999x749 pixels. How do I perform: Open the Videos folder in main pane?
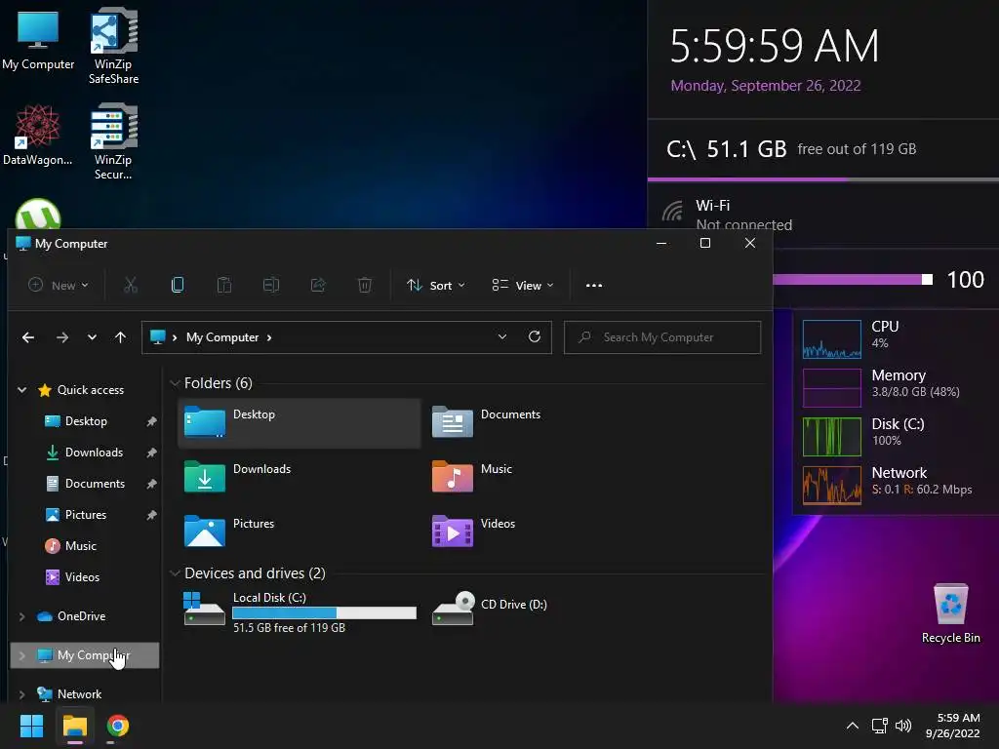(x=474, y=532)
